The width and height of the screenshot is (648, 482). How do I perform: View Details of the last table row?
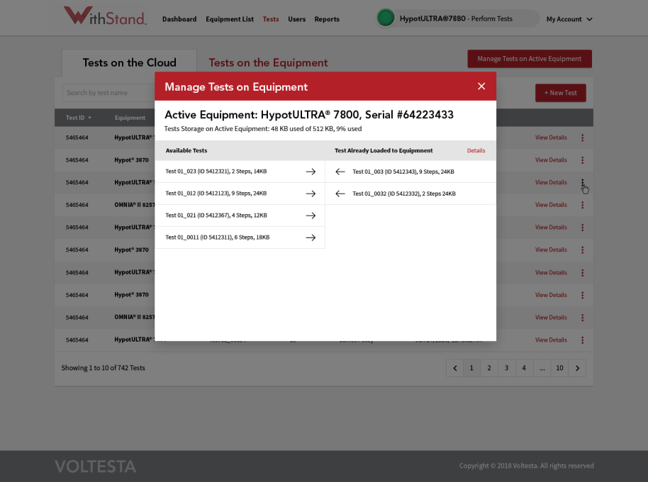[551, 340]
